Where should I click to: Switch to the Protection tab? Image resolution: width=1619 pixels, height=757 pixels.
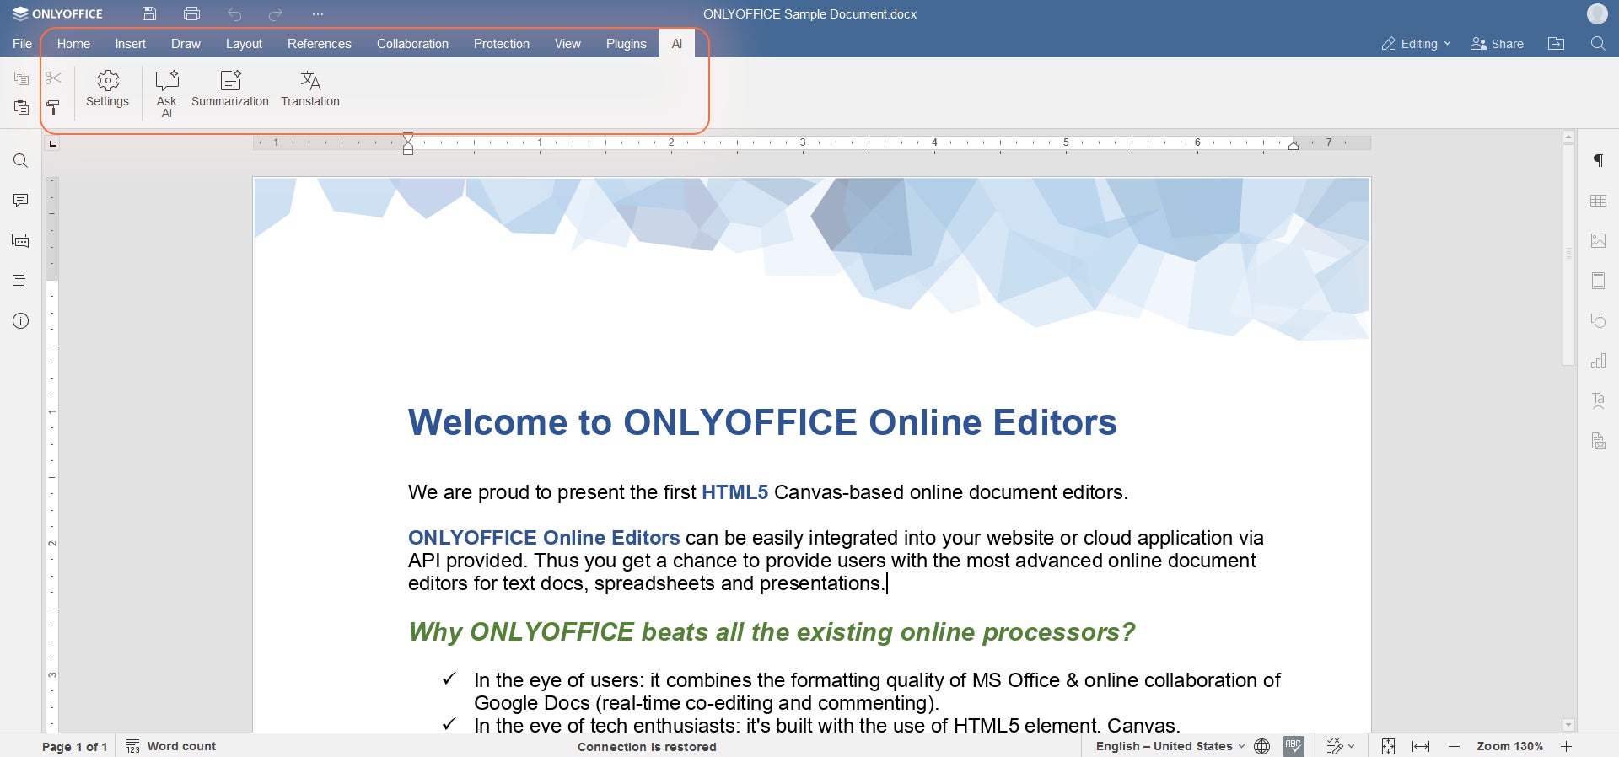tap(502, 44)
